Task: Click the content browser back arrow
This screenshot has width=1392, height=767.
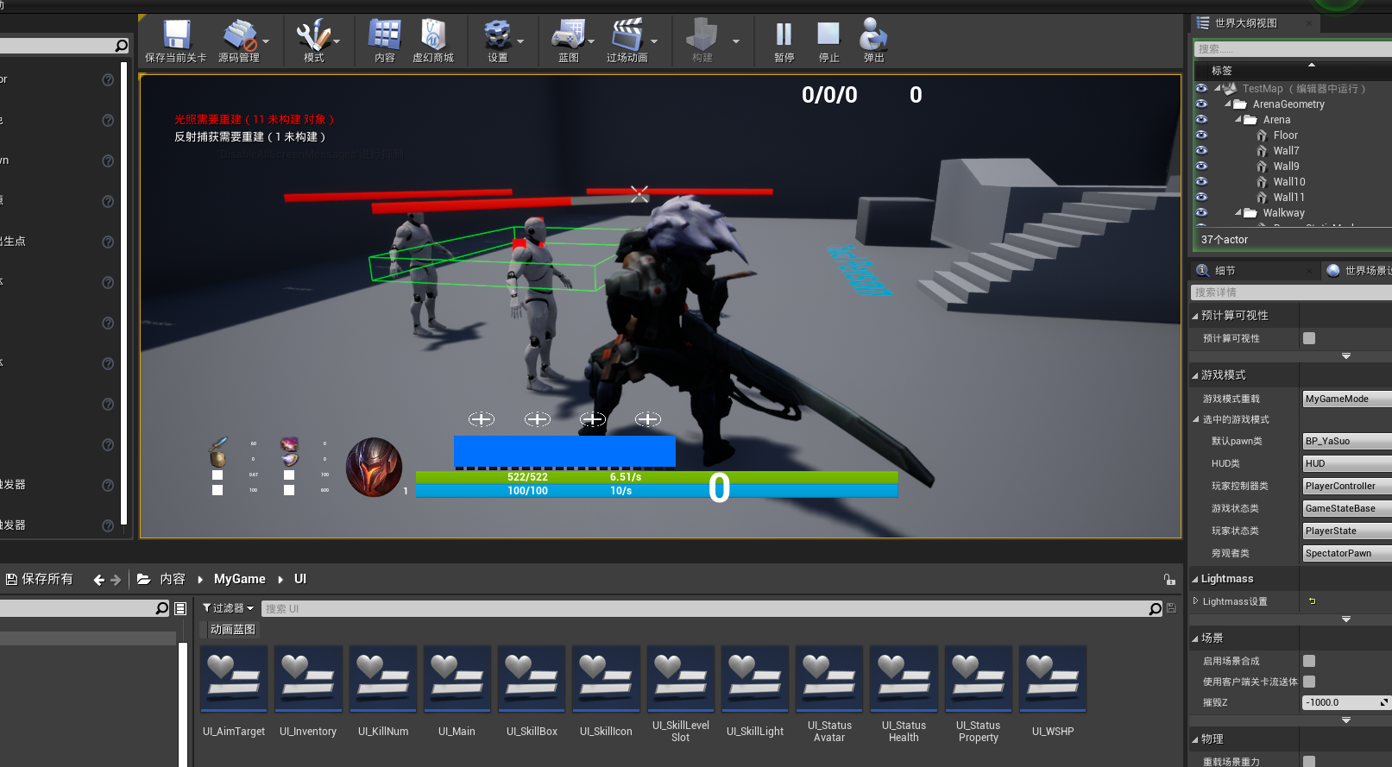Action: (98, 580)
